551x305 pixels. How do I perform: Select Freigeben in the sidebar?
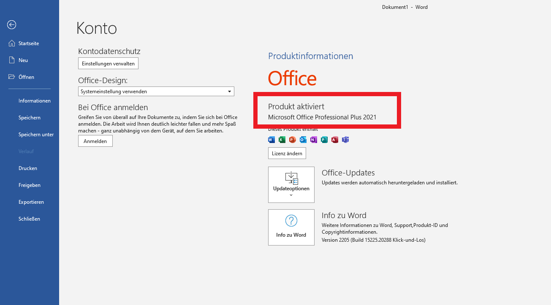pos(29,185)
